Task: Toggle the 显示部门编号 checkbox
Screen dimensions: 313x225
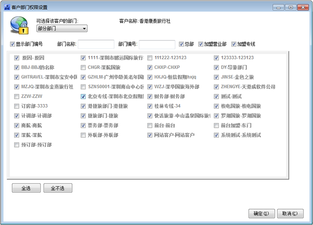Action: 12,44
